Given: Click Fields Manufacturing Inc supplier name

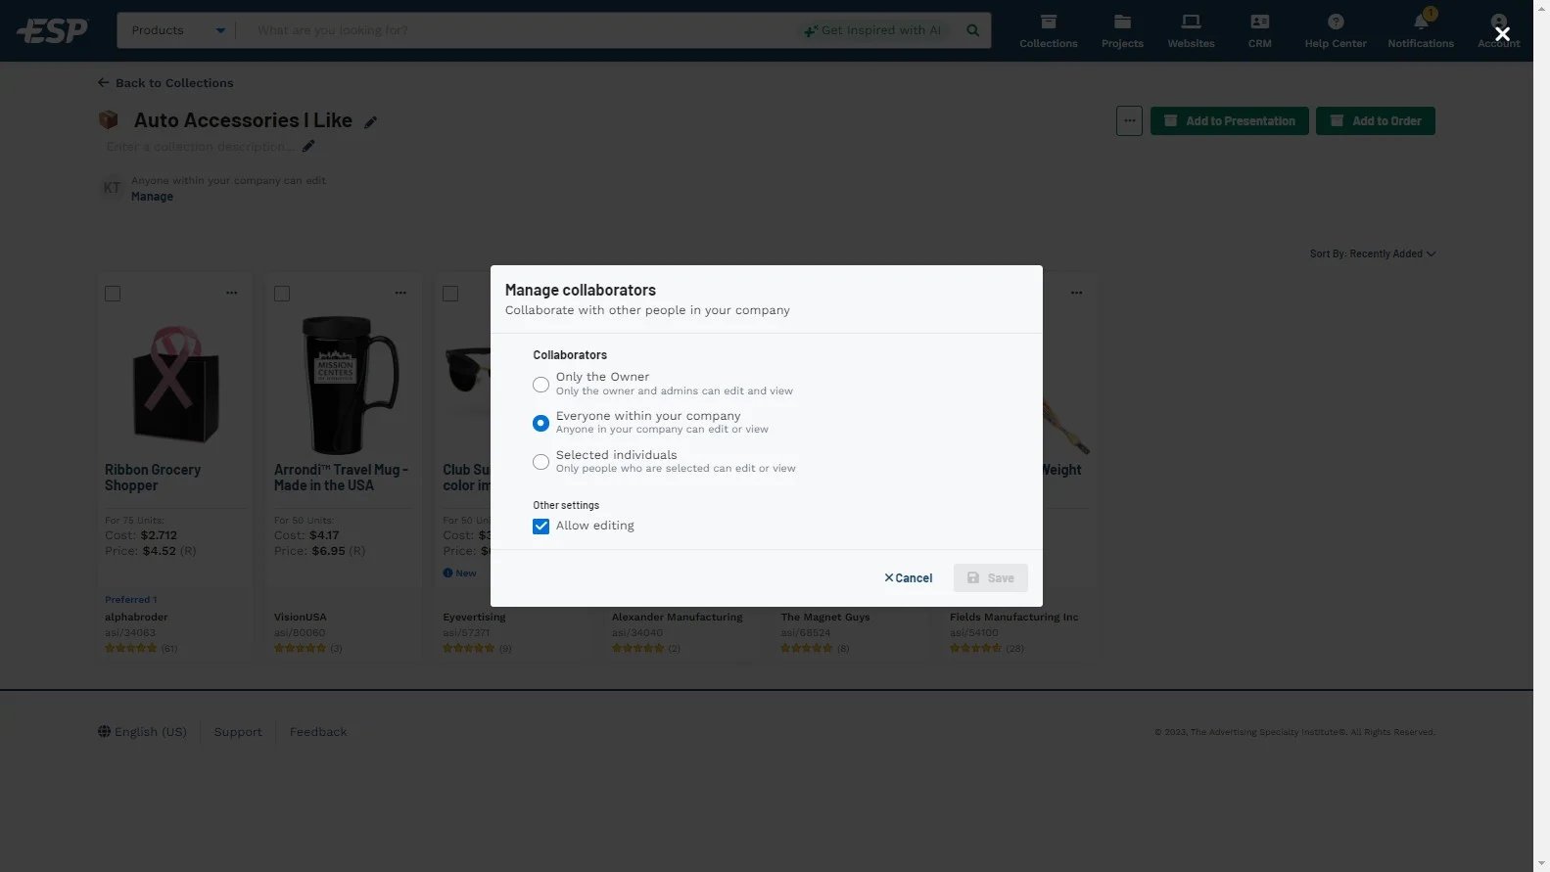Looking at the screenshot, I should coord(1013,618).
